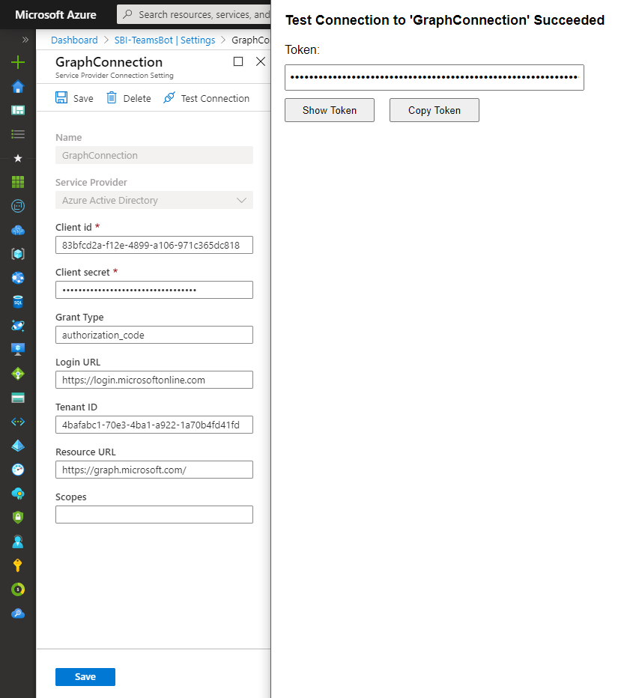This screenshot has width=633, height=698.
Task: Open Cost Management circle icon
Action: coord(18,589)
